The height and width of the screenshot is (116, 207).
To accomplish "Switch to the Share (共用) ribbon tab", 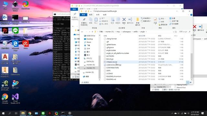I will [x=98, y=15].
